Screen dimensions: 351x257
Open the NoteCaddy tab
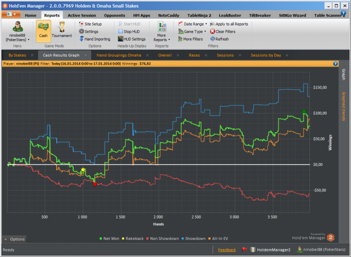tap(168, 16)
